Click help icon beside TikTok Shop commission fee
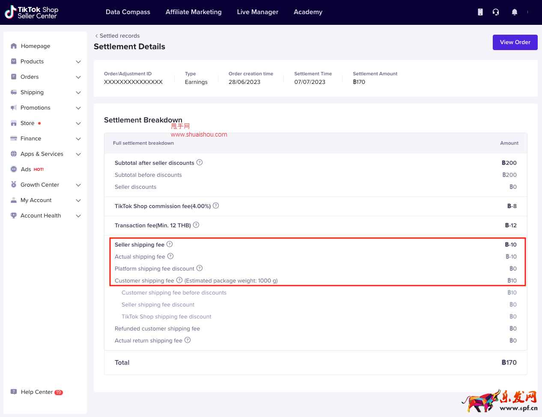 (x=216, y=206)
